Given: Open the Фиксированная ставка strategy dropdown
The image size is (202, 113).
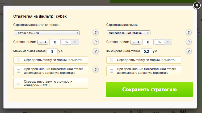Looking at the screenshot, I should pos(129,33).
